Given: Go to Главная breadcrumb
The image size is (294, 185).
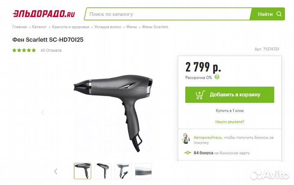Looking at the screenshot, I should [20, 27].
